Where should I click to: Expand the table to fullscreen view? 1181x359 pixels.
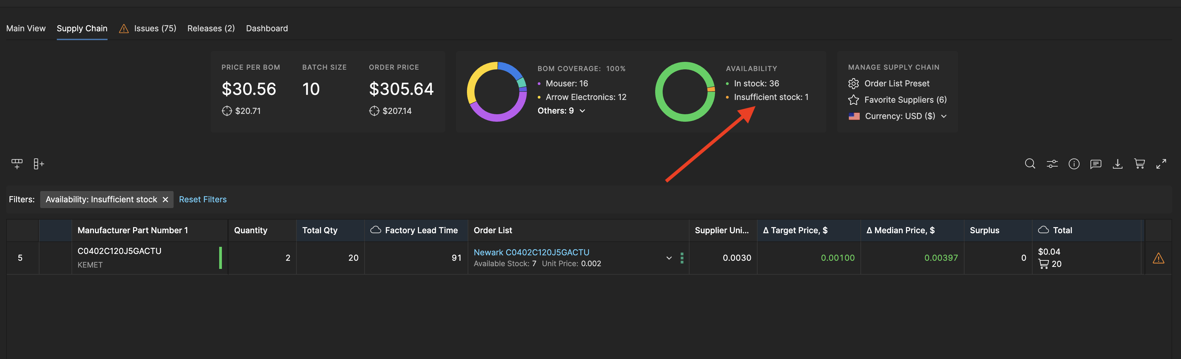click(x=1162, y=164)
